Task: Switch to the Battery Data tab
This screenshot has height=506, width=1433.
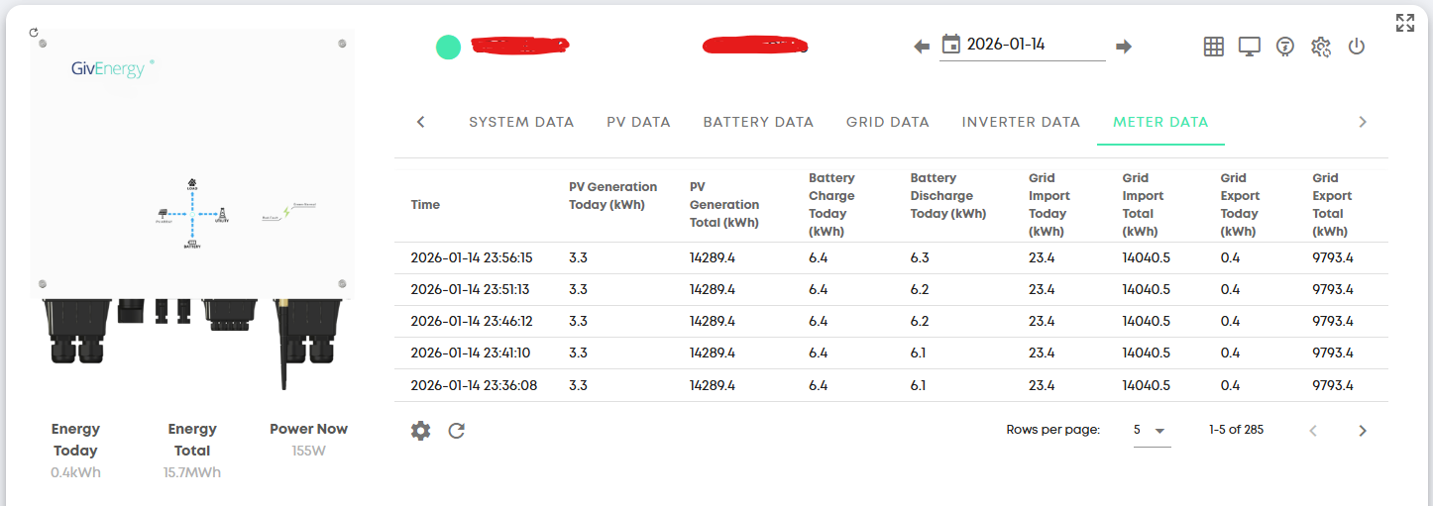Action: point(758,122)
